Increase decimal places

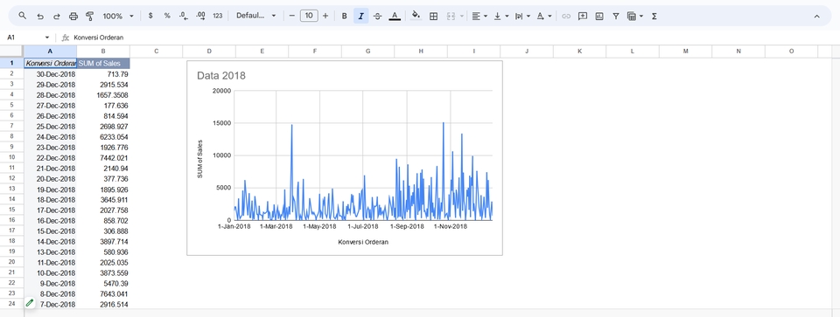(201, 16)
